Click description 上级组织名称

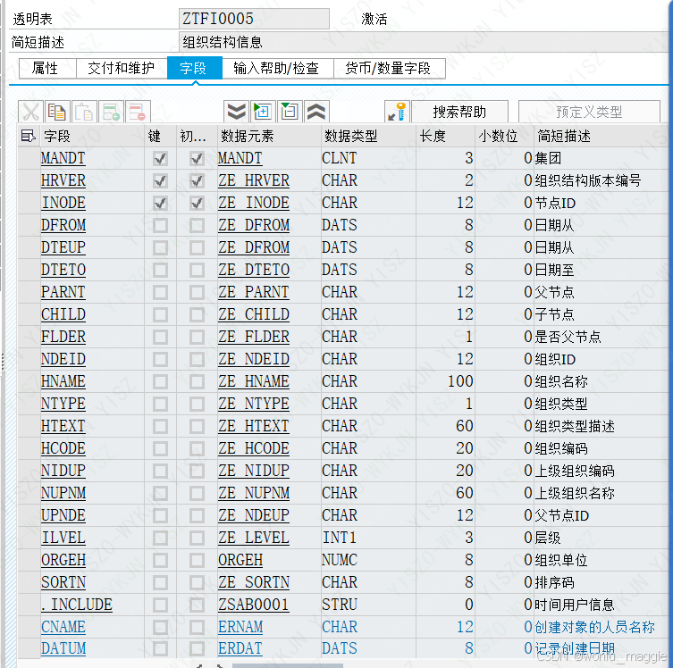(575, 493)
